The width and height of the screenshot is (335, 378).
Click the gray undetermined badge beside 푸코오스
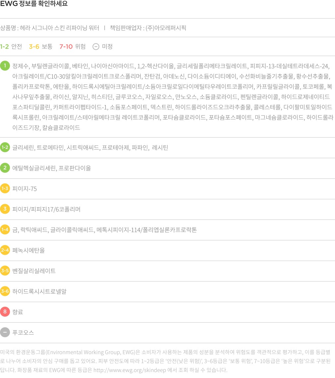tap(5, 332)
